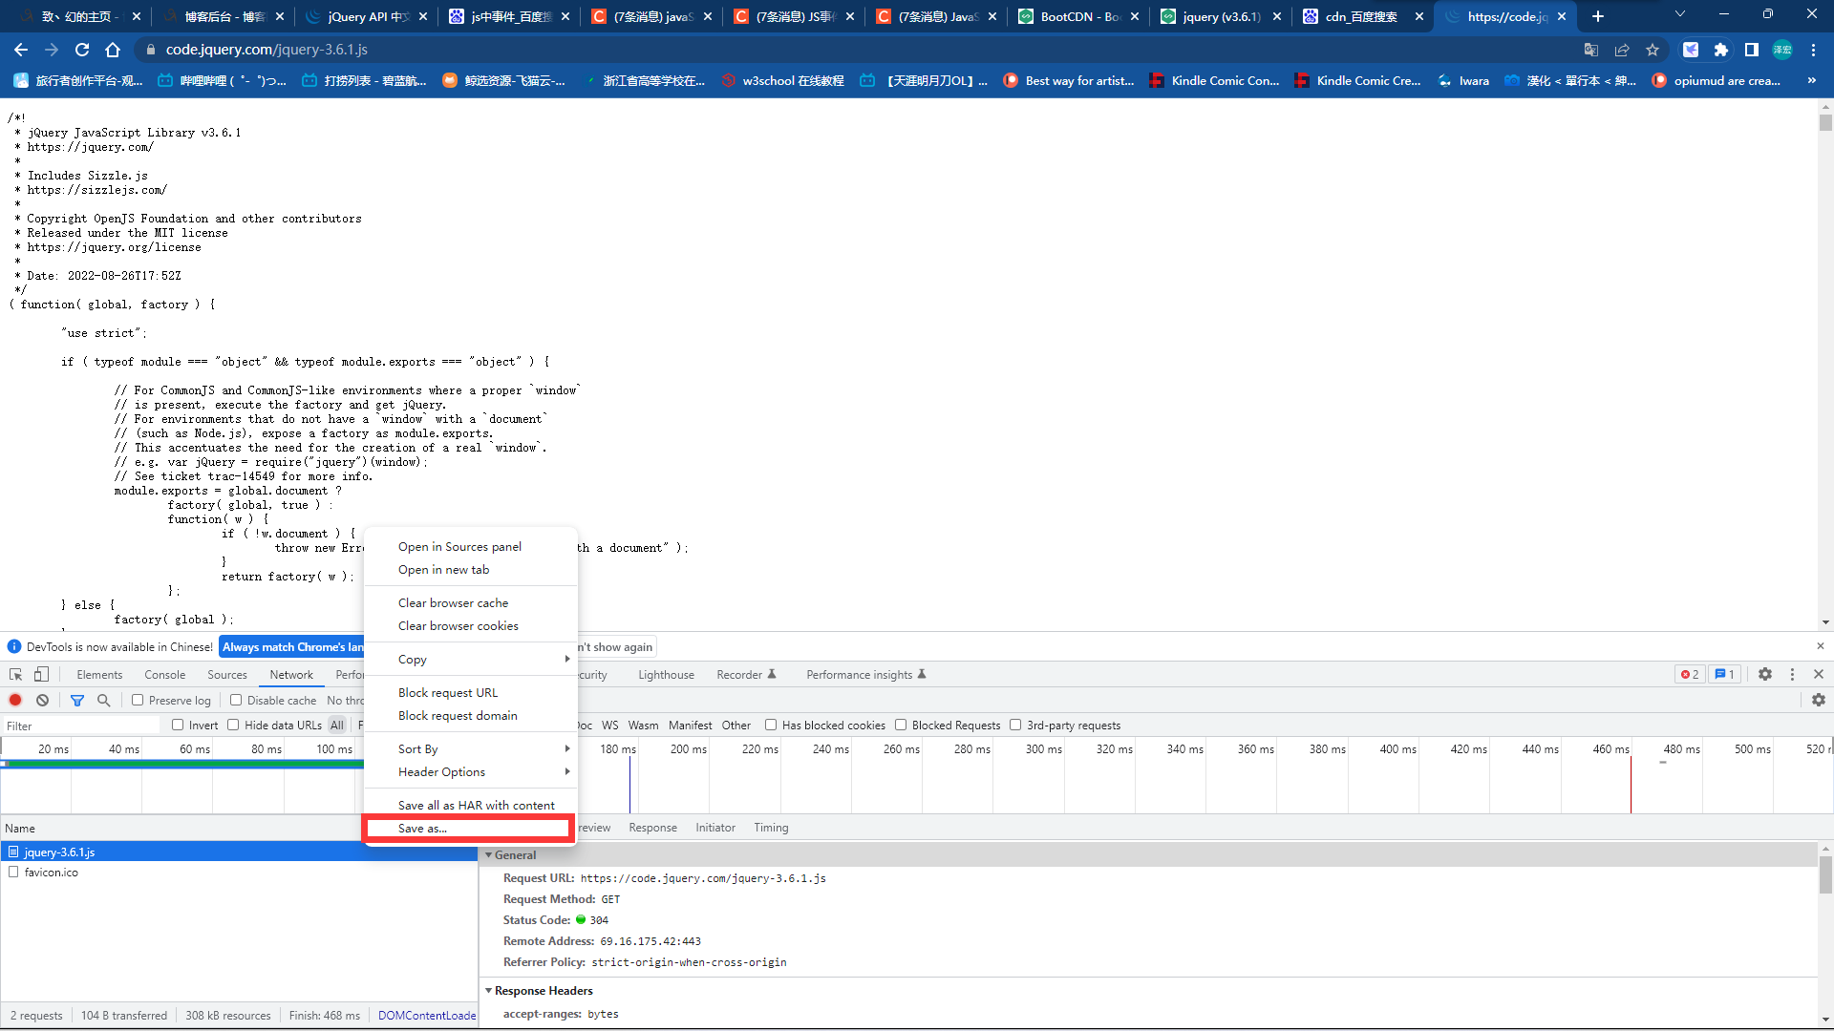Check the Invert filter checkbox
Viewport: 1834px width, 1031px height.
[178, 725]
